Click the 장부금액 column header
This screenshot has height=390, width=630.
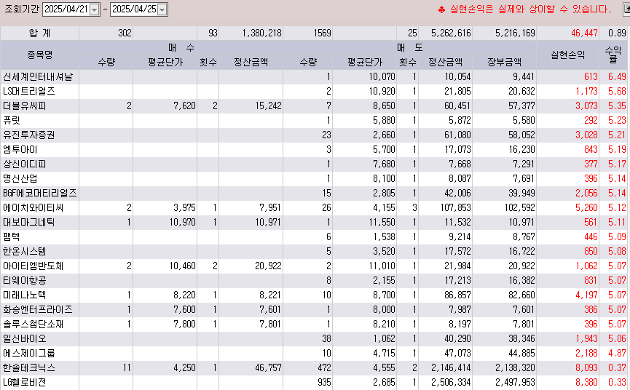click(x=504, y=62)
